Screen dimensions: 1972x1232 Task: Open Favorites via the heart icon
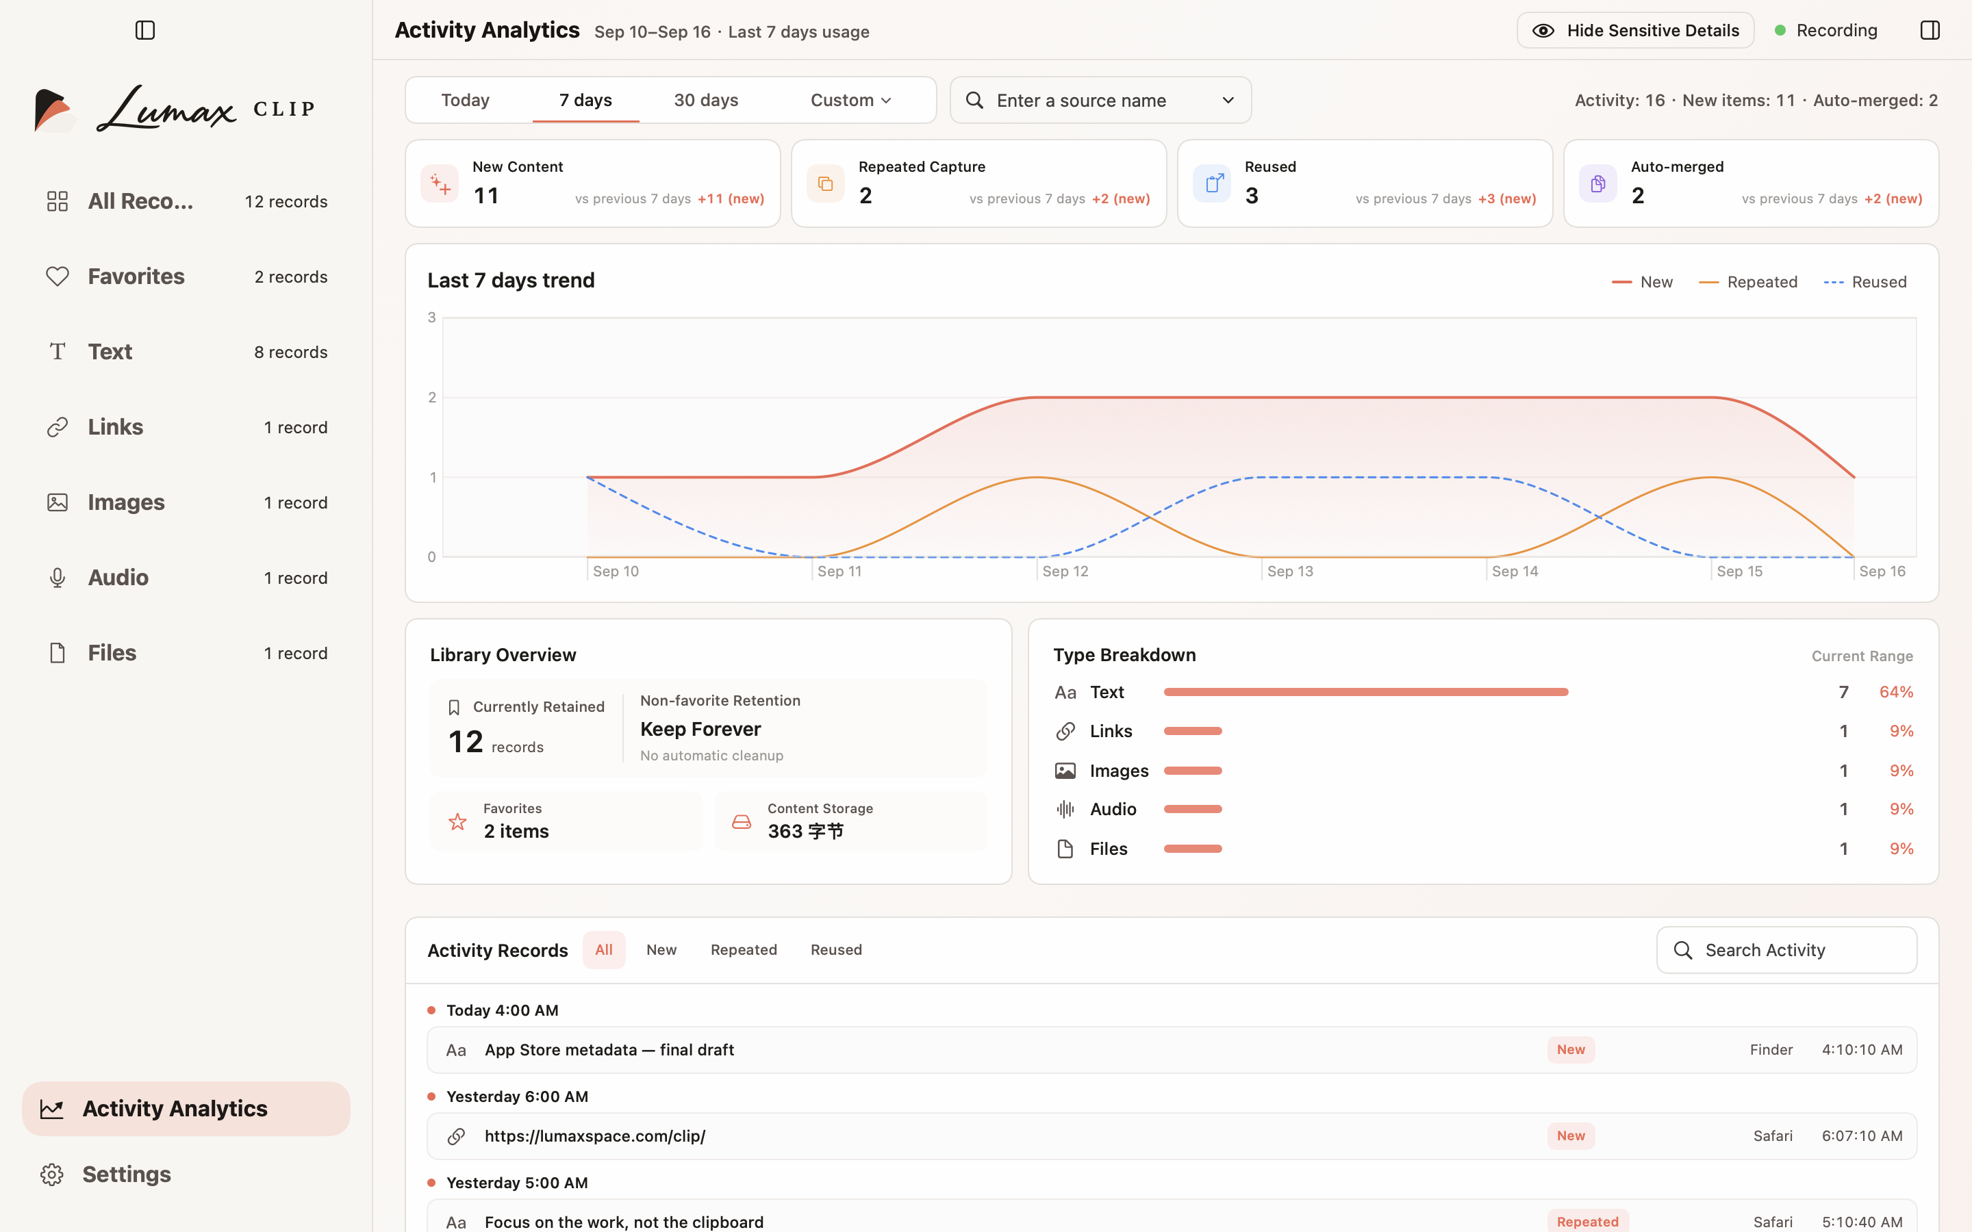click(57, 277)
